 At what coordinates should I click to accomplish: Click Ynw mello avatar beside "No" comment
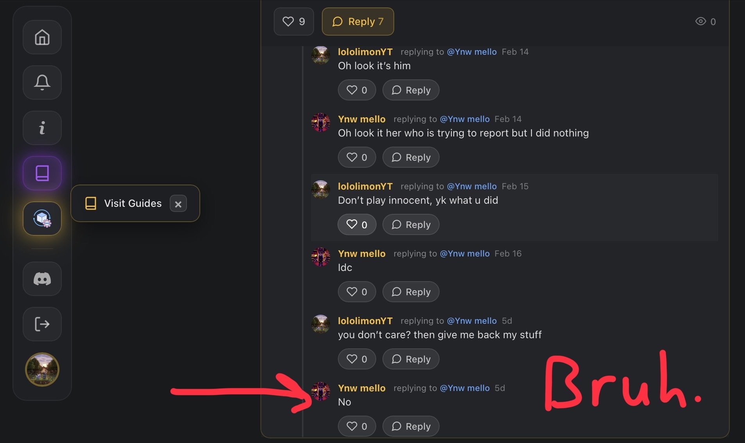(x=321, y=392)
